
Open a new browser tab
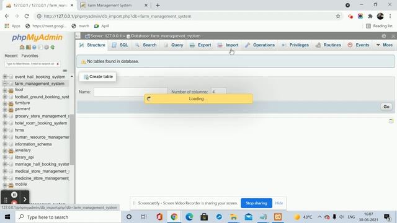[158, 6]
